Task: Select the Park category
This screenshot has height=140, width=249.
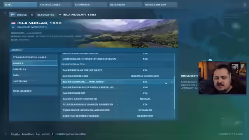Action: (x=35, y=75)
